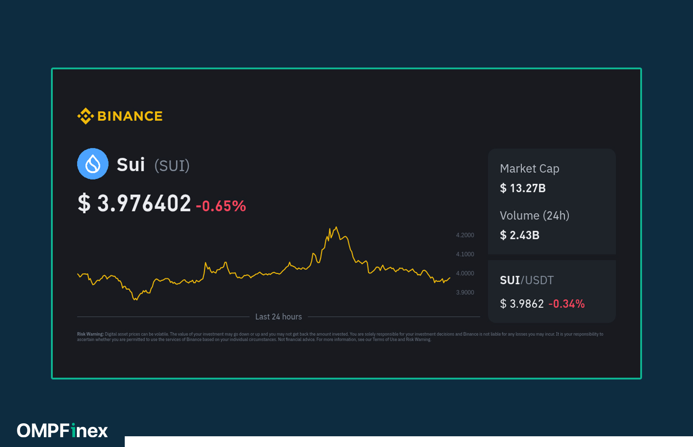This screenshot has width=693, height=447.
Task: Click the Last 24 hours caption
Action: [279, 316]
